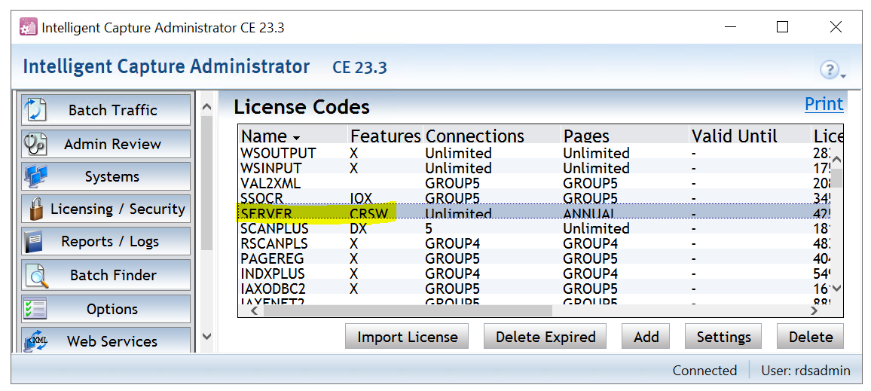Image resolution: width=871 pixels, height=391 pixels.
Task: Select the RSCANPLS license row
Action: (x=534, y=243)
